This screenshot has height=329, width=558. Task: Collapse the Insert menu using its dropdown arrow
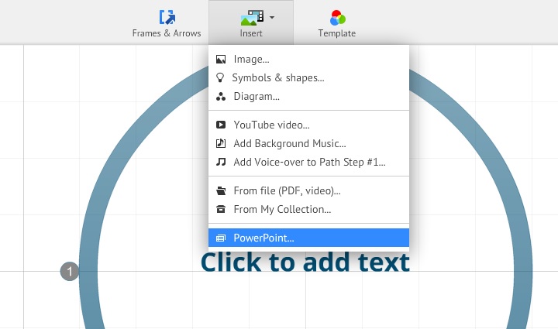[272, 17]
